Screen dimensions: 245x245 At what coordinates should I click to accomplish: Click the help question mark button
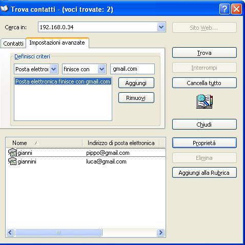tap(224, 9)
